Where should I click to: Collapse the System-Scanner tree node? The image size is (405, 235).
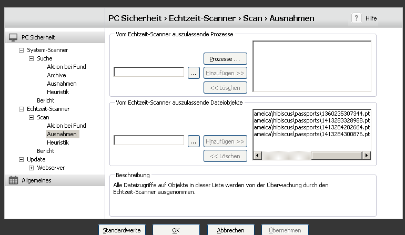coord(21,50)
